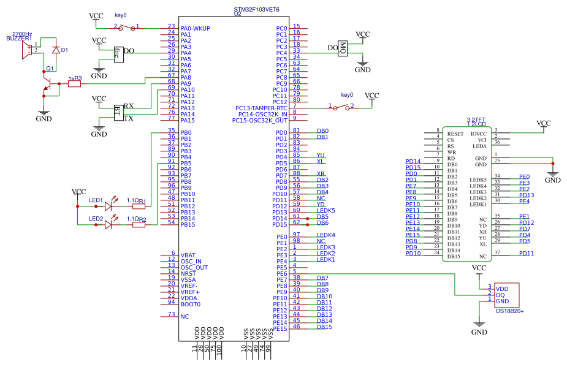Click the PD11 net label on LCD pin 37

(527, 254)
